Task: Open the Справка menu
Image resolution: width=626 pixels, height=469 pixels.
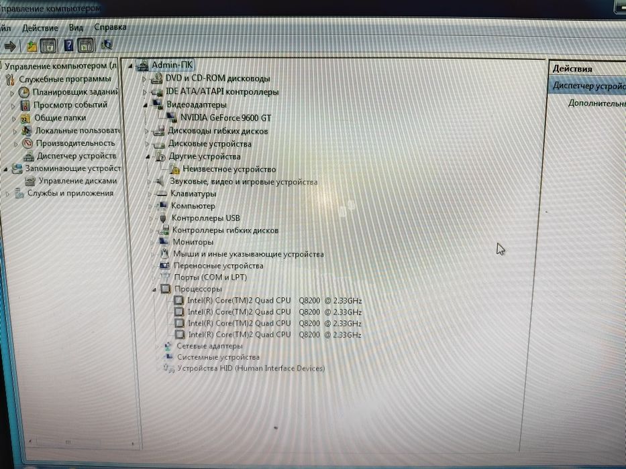Action: tap(110, 27)
